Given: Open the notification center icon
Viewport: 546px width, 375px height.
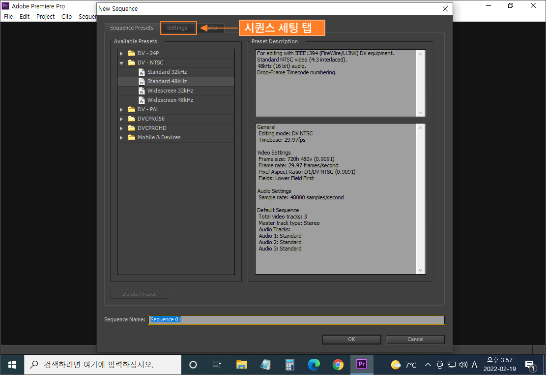Looking at the screenshot, I should click(530, 365).
